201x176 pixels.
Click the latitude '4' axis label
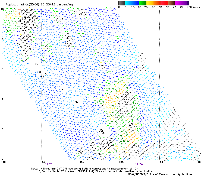point(2,99)
